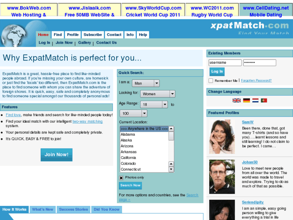Screen dimensions: 293x220
Task: Click the password input field
Action: pyautogui.click(x=260, y=63)
